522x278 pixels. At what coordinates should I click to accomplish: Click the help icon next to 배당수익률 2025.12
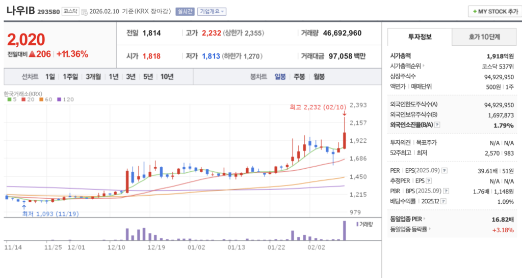click(445, 201)
